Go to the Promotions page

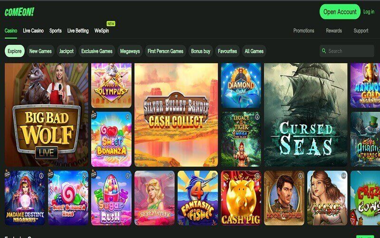304,30
